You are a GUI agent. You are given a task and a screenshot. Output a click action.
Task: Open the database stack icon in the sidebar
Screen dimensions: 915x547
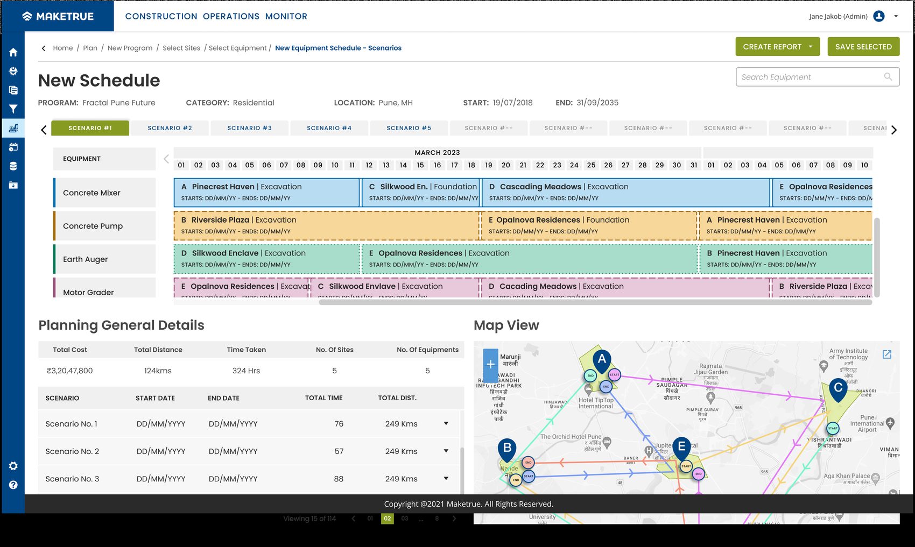coord(13,166)
